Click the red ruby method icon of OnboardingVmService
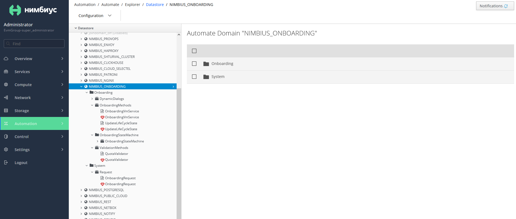Viewport: 516px width, 219px height. pos(102,117)
